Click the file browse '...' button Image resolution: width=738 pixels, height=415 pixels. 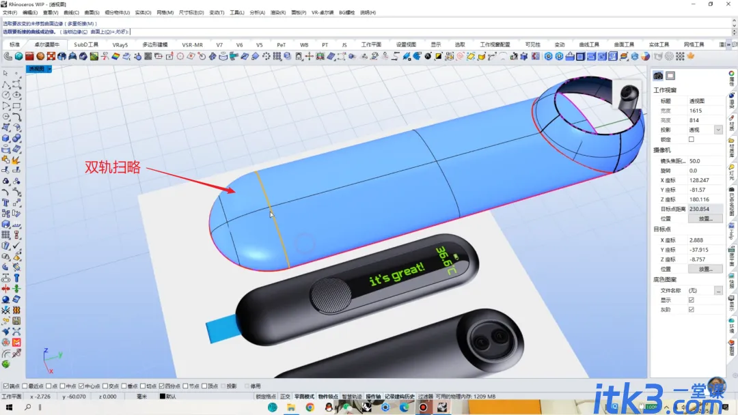(718, 291)
